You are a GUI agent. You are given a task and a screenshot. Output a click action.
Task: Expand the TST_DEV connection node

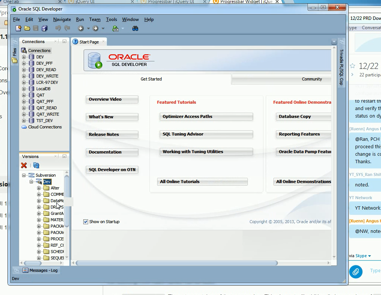(x=24, y=121)
